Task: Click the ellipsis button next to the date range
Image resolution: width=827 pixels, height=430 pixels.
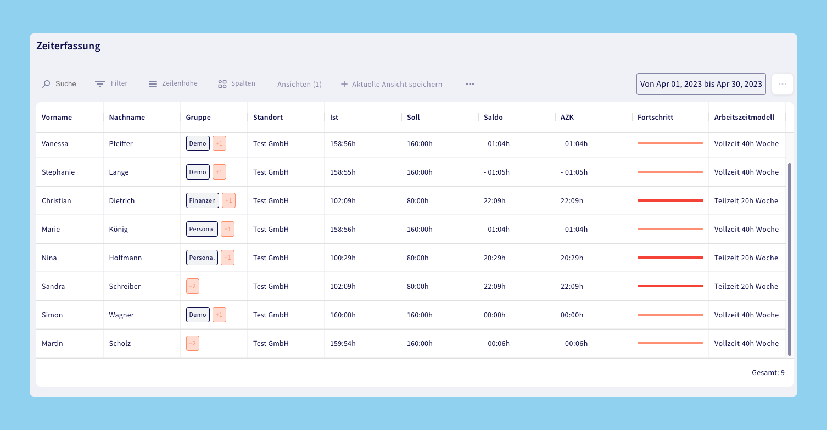Action: click(x=783, y=84)
